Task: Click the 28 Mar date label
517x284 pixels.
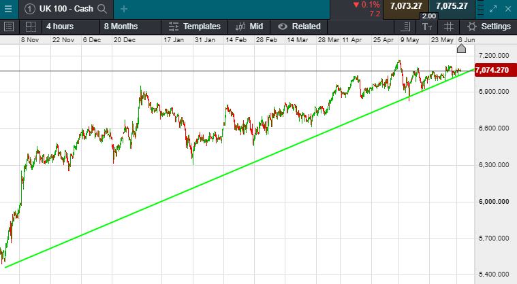Action: 328,40
